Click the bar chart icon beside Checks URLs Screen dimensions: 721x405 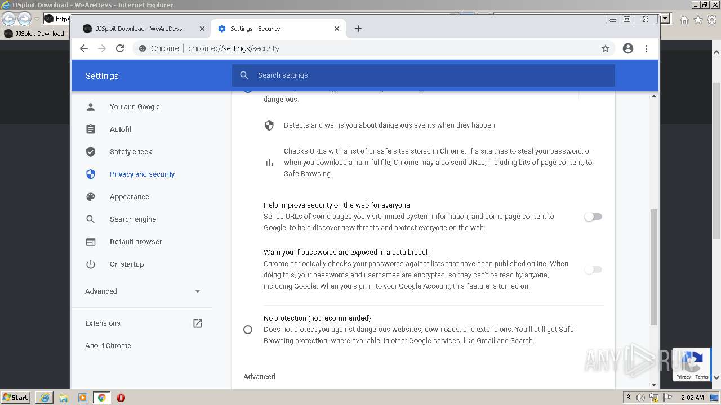point(269,163)
